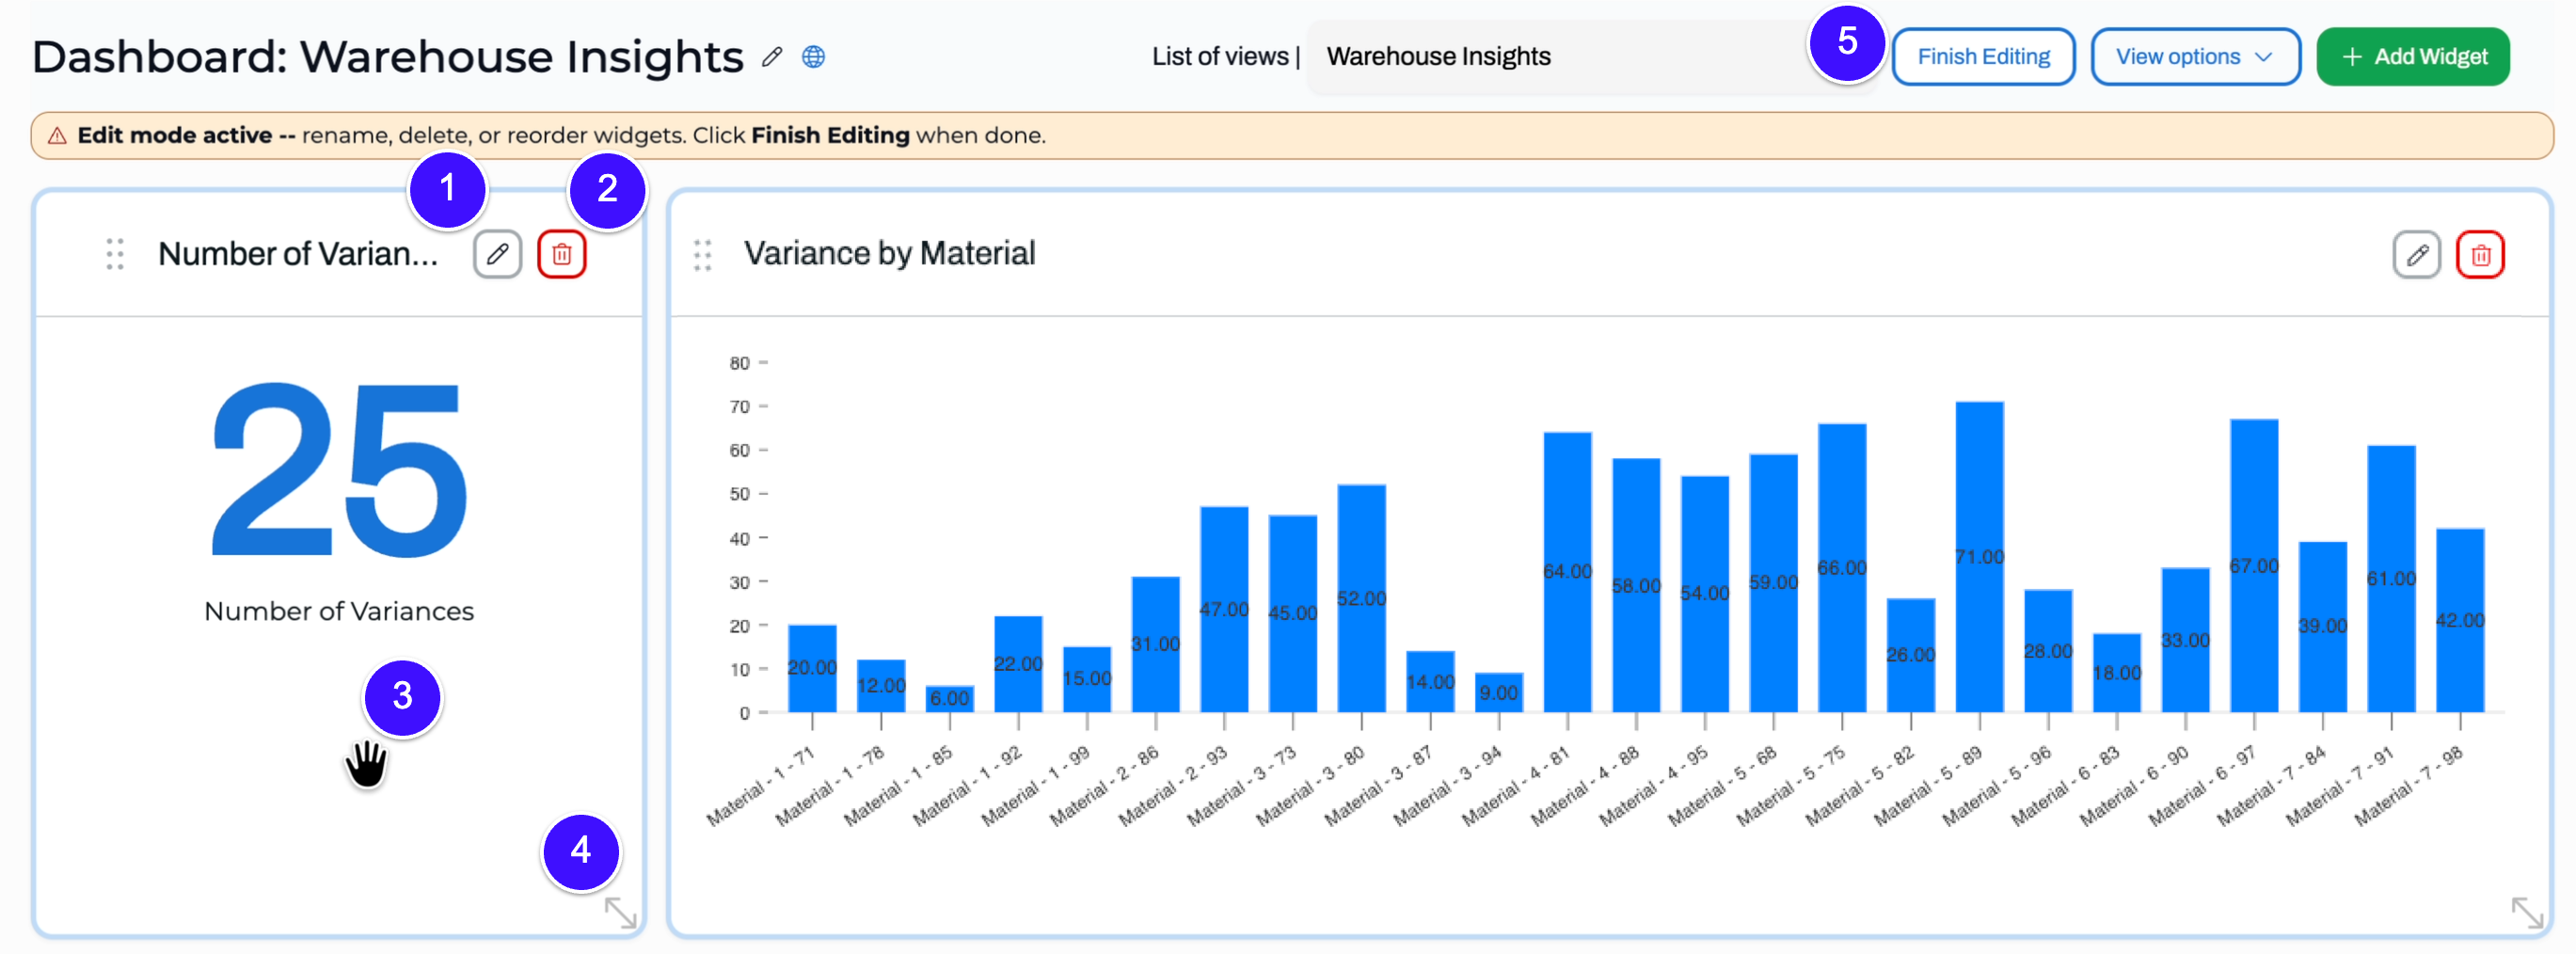Grab drag handle of Number of Variances widget
Screen dimensions: 2576x954
click(115, 254)
